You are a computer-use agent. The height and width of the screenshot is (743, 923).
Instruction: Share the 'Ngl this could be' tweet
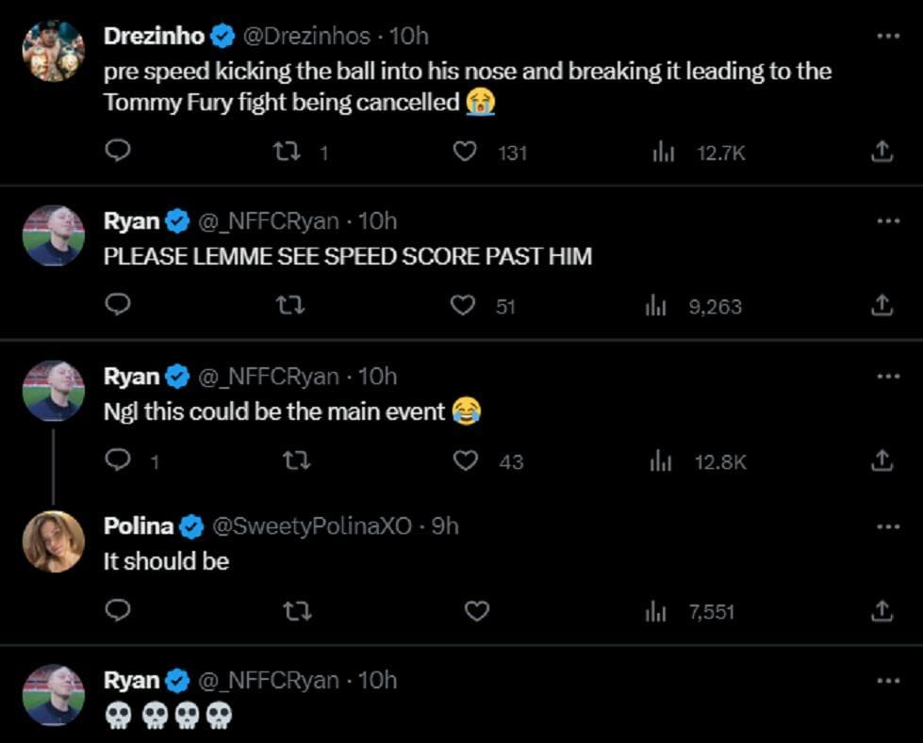[x=881, y=460]
